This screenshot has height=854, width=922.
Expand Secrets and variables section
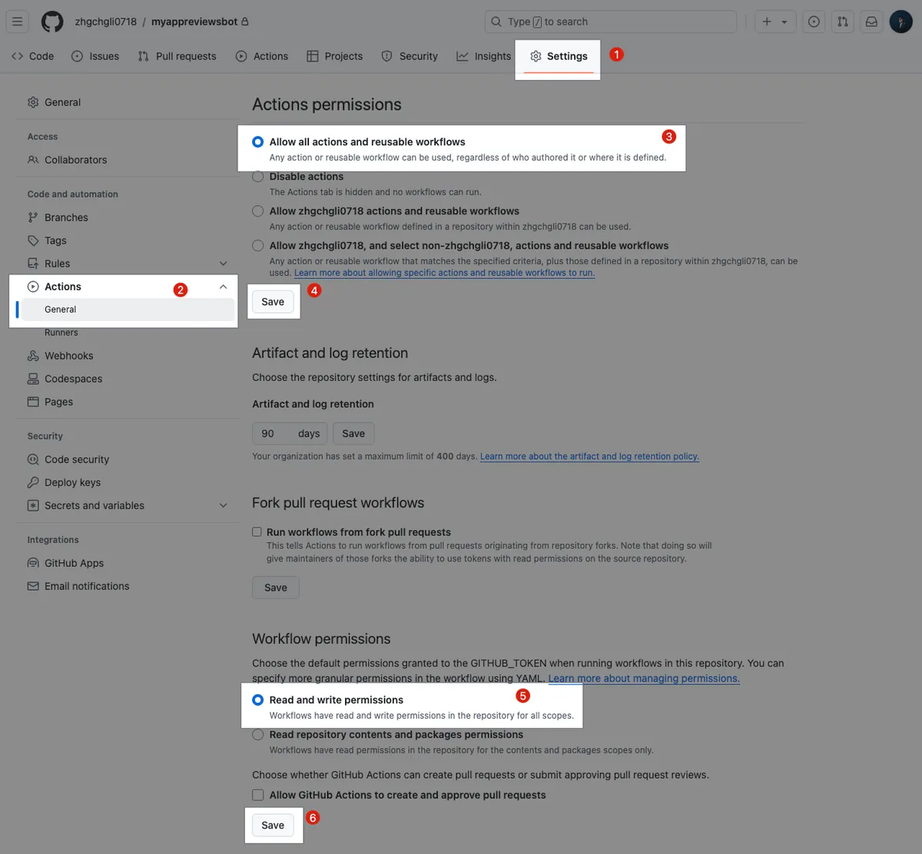[223, 505]
